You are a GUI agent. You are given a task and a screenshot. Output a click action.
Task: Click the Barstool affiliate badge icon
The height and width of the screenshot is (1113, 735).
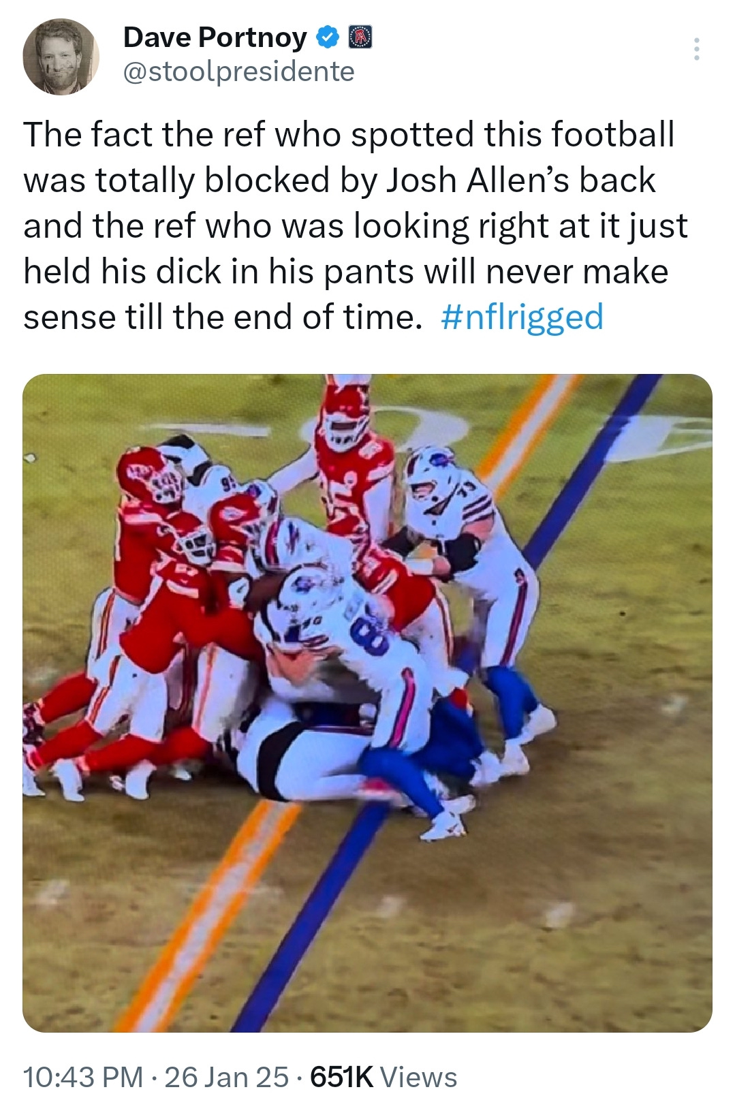[360, 37]
